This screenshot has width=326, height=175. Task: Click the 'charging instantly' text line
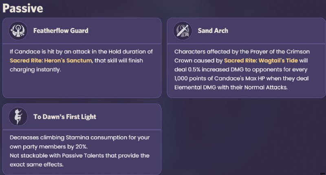click(x=35, y=70)
